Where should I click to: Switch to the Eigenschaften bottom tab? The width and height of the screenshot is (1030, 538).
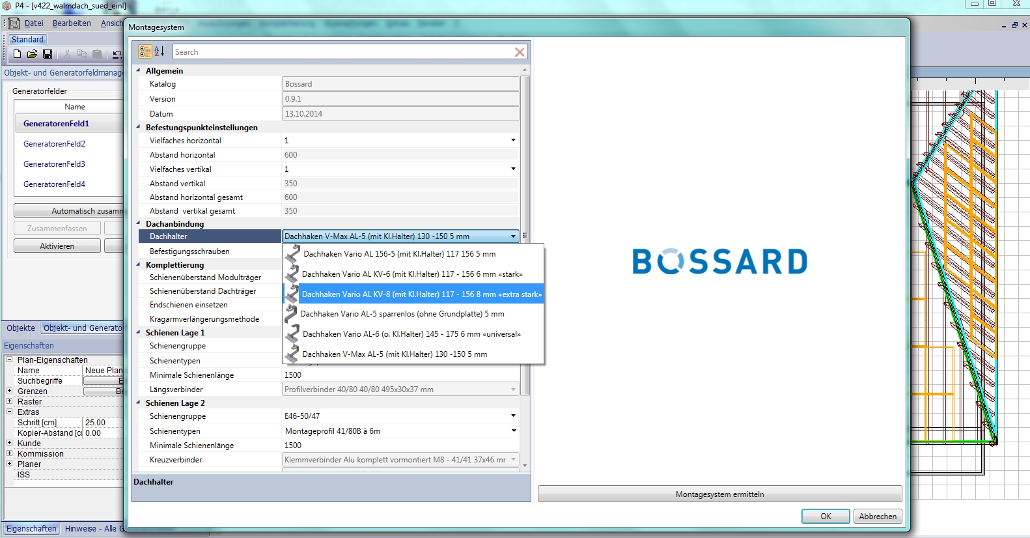coord(31,529)
